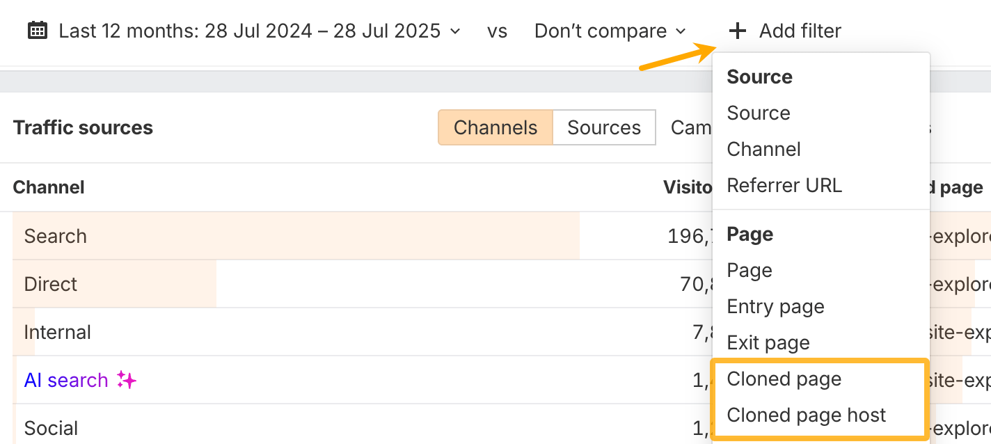Click the AI search sparkle icon
Viewport: 991px width, 444px height.
[126, 380]
